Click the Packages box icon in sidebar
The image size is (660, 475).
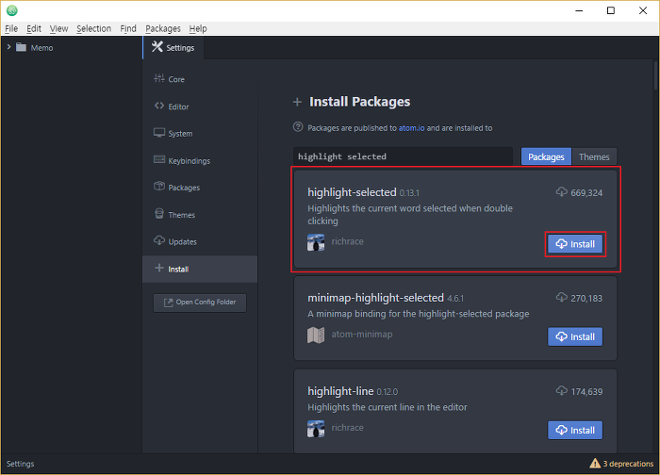pyautogui.click(x=159, y=186)
